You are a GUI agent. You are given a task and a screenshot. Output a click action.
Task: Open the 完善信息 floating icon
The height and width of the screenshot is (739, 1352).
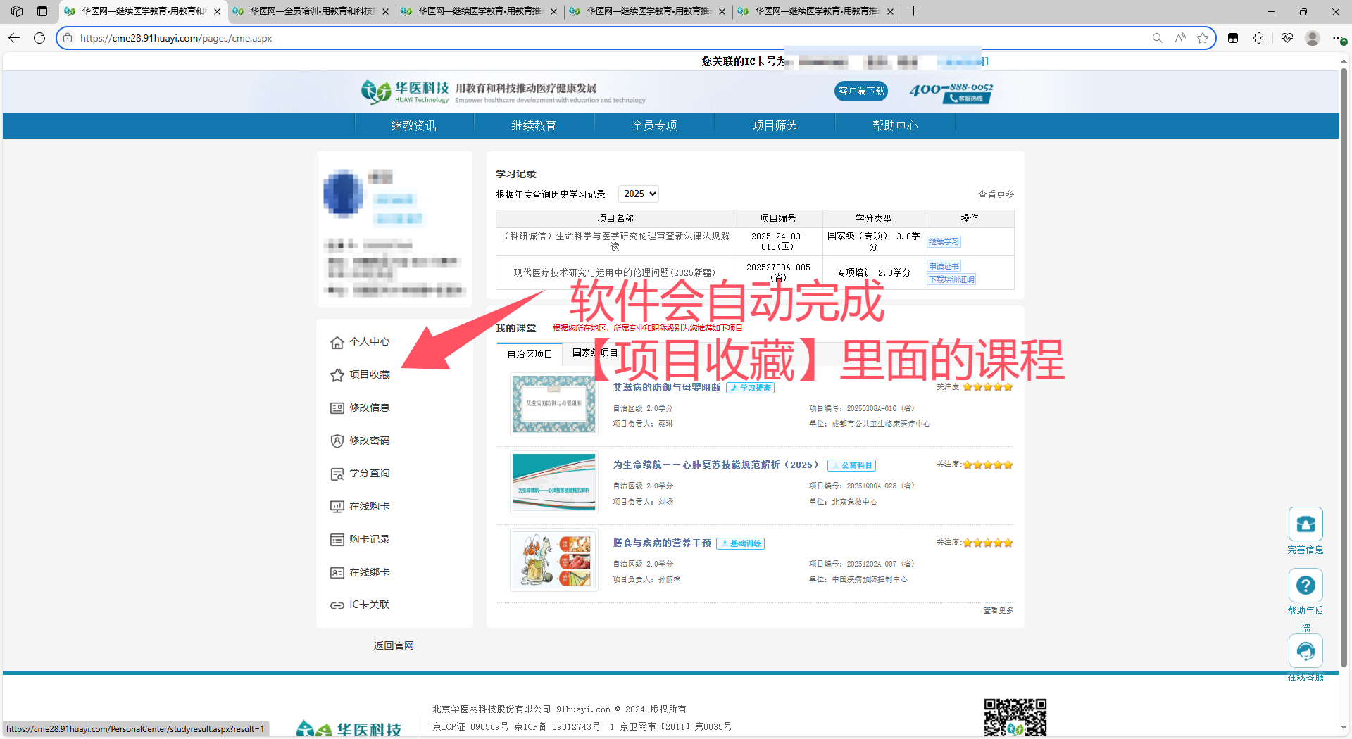[x=1306, y=524]
